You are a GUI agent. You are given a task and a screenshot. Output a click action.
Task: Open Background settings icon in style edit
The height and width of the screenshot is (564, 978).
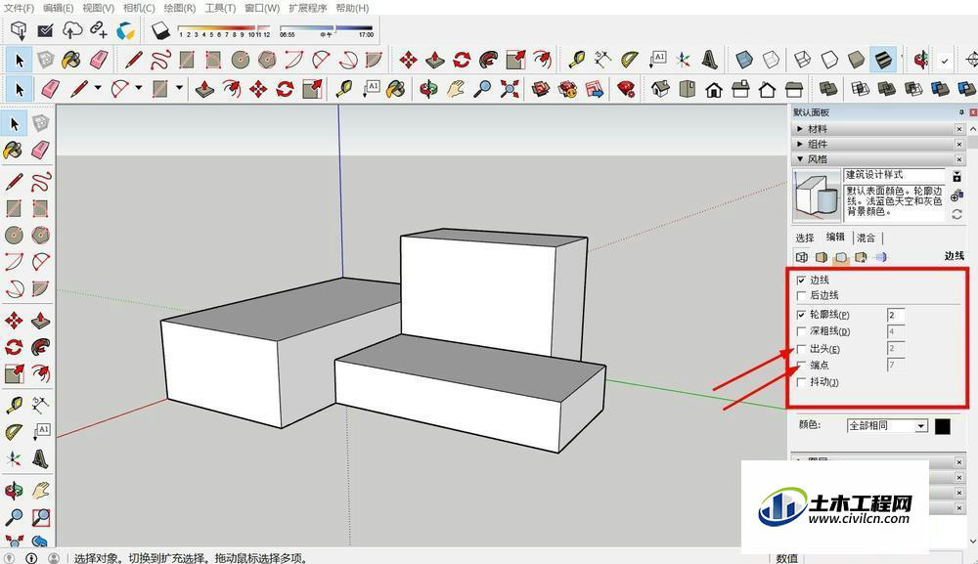click(x=841, y=257)
